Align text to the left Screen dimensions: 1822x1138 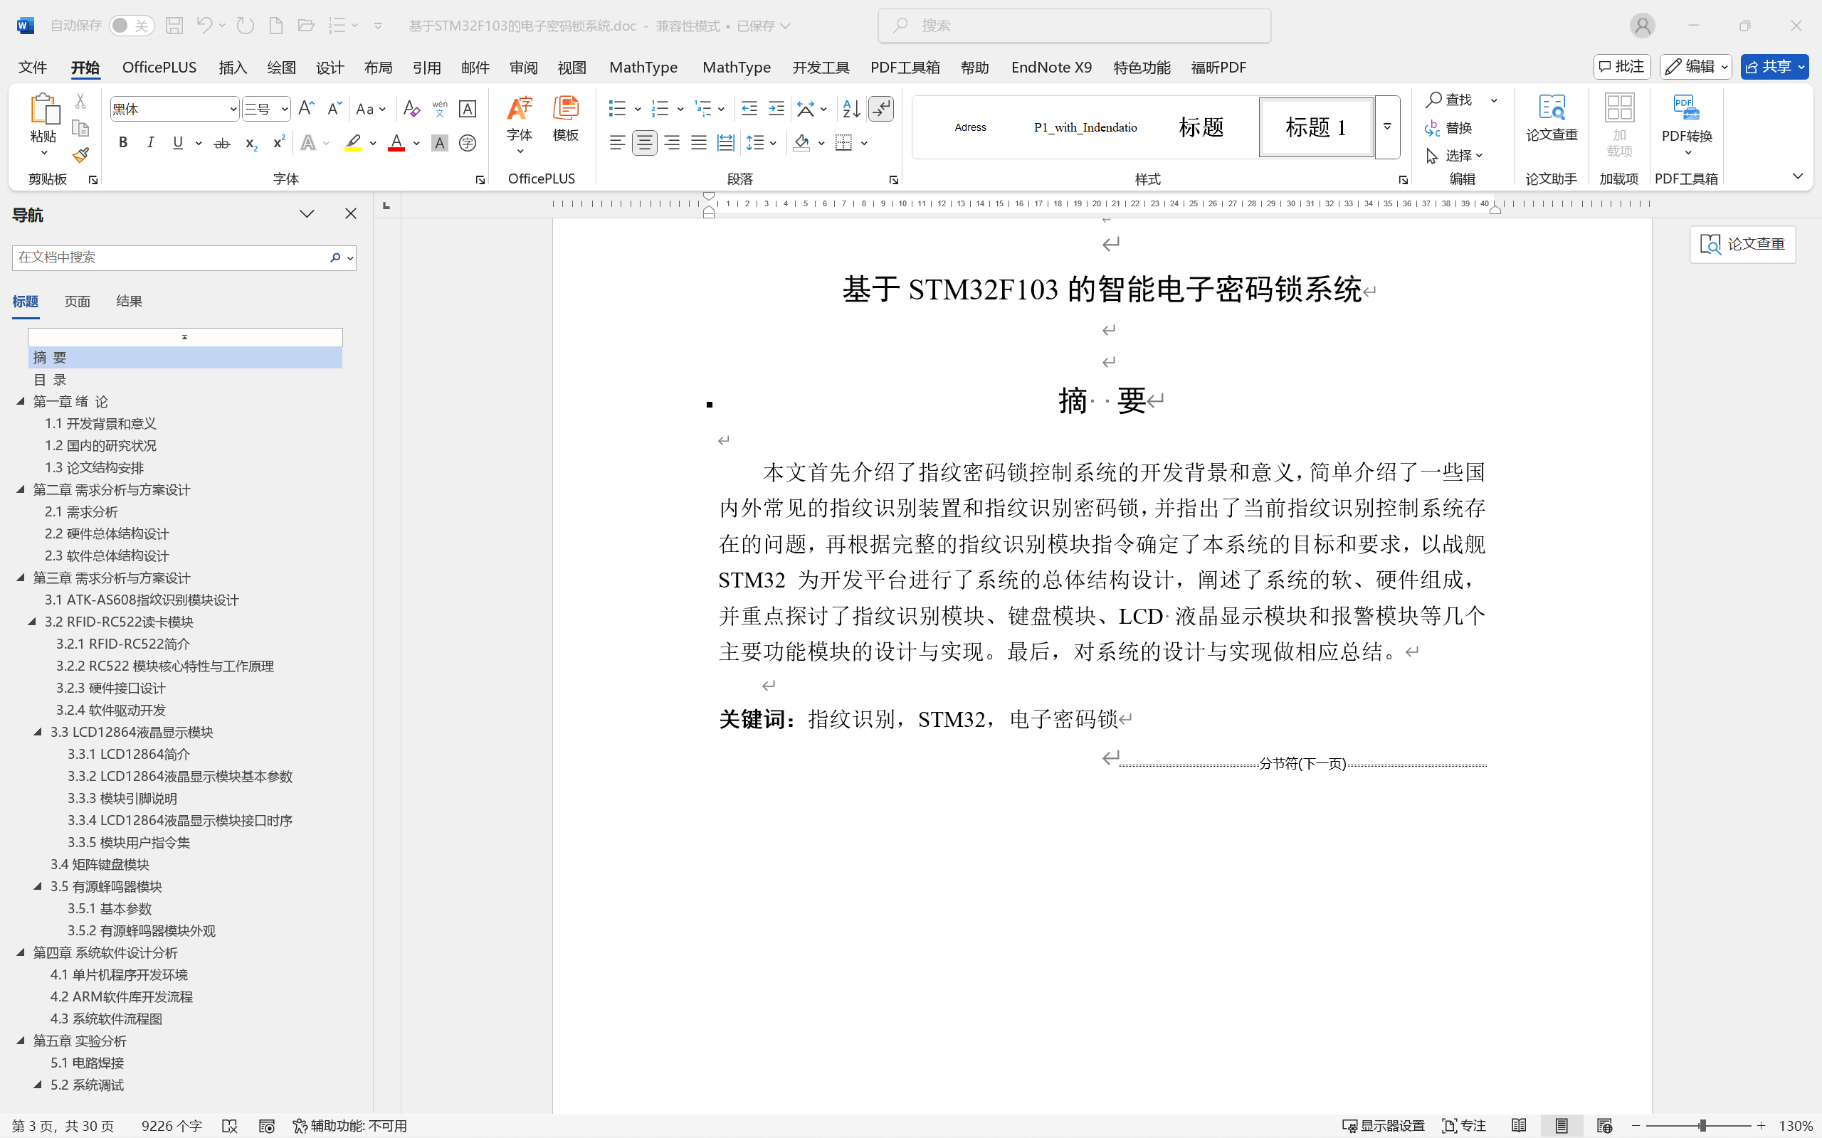617,143
